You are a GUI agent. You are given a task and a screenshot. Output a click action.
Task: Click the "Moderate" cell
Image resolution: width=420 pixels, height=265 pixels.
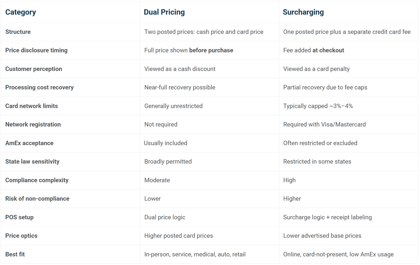157,180
